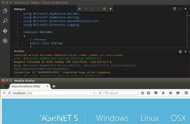Select the pinned GitHub tab in Firefox
Image resolution: width=190 pixels, height=124 pixels.
(x=7, y=86)
